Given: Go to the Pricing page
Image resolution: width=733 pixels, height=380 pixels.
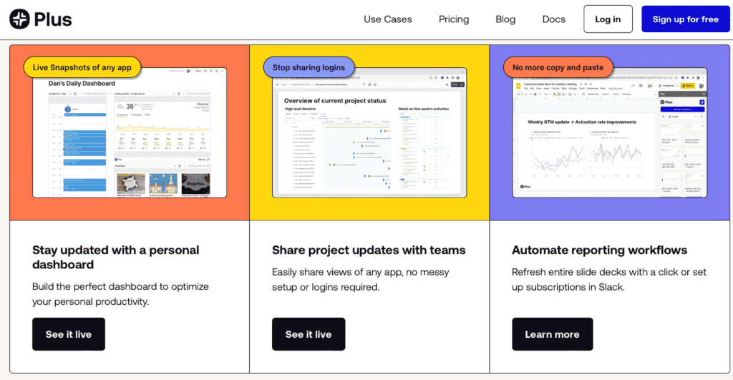Looking at the screenshot, I should pos(453,19).
